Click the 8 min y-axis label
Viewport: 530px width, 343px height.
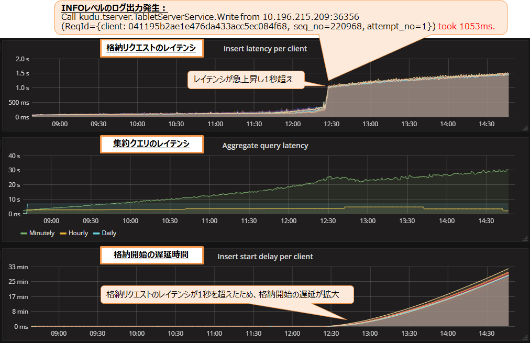pyautogui.click(x=20, y=312)
